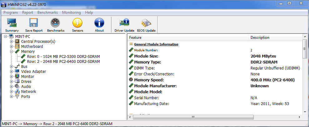Select the MINT-PC computer icon

[12, 37]
